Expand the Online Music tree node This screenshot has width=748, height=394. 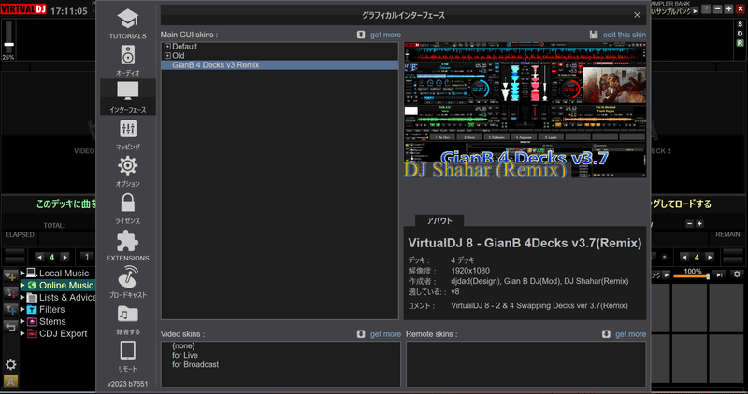22,286
